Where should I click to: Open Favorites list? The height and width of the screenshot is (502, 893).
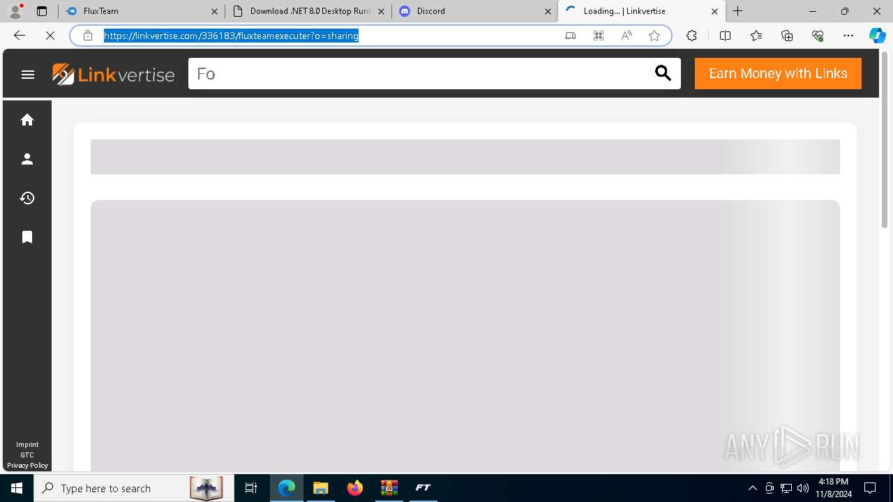click(756, 36)
